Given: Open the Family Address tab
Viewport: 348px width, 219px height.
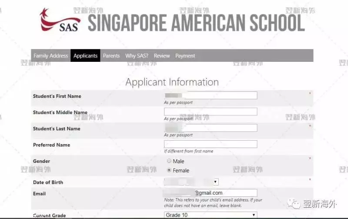Looking at the screenshot, I should click(51, 56).
